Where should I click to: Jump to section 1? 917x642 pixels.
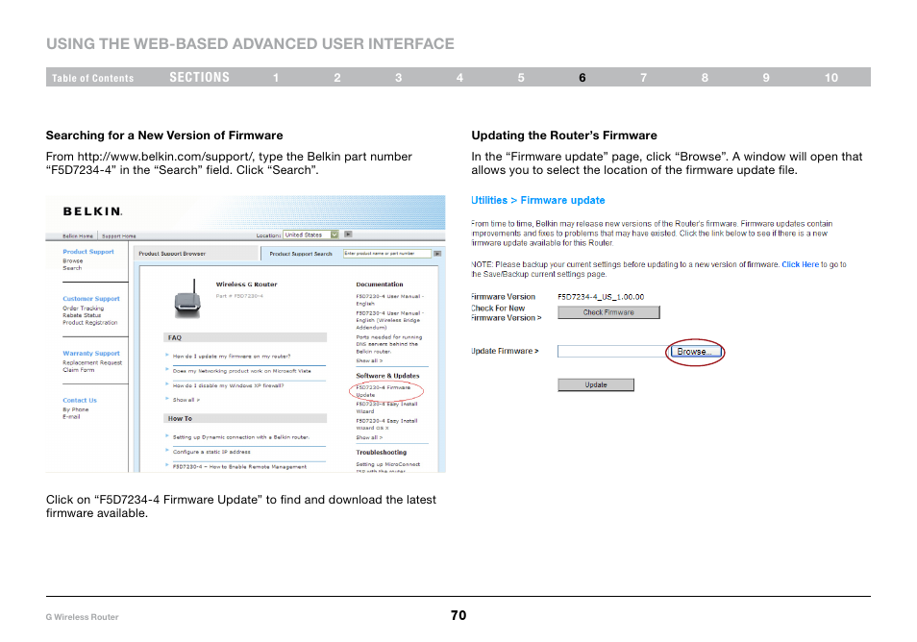[276, 78]
